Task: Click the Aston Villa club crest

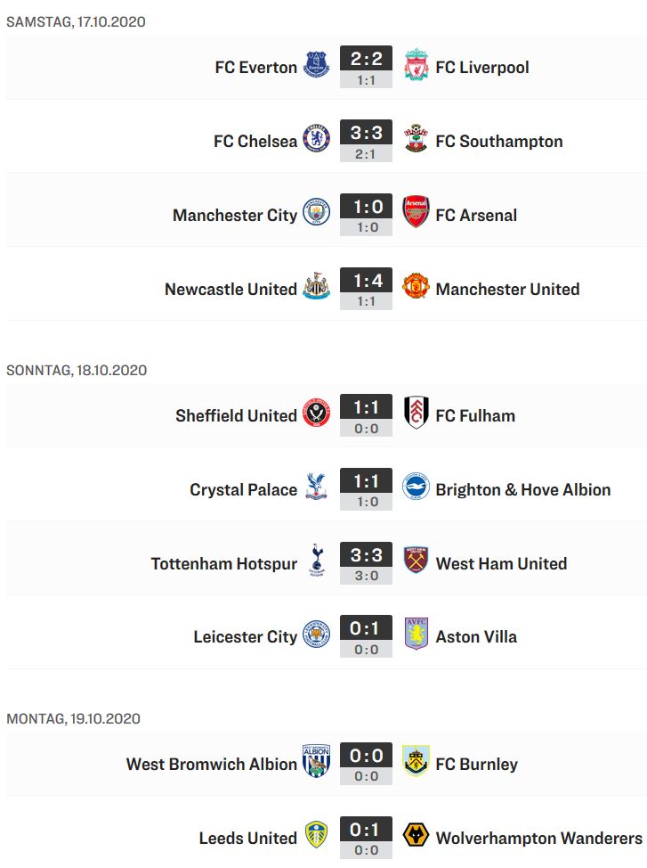Action: 416,634
